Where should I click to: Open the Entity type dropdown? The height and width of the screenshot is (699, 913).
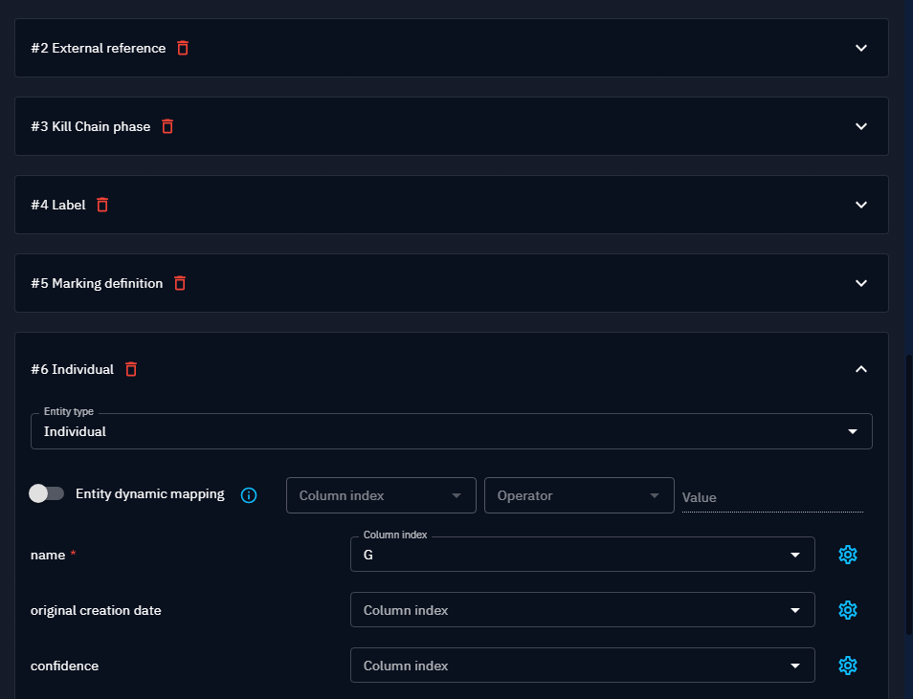click(x=451, y=431)
